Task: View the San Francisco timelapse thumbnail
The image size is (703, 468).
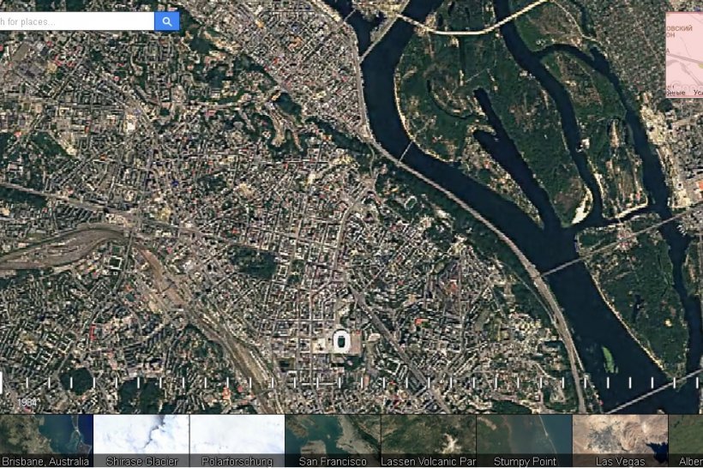Action: tap(333, 441)
